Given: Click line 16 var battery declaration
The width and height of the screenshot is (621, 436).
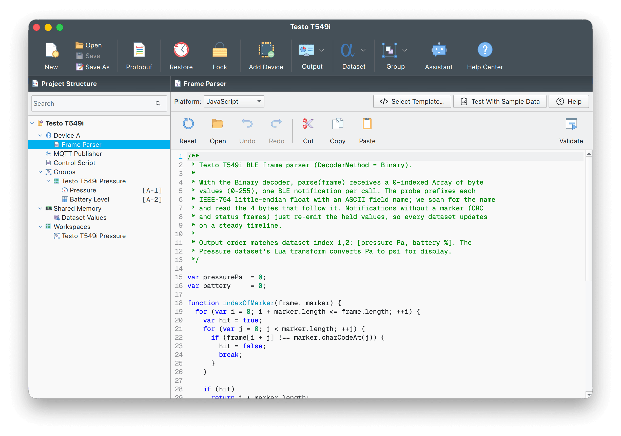Looking at the screenshot, I should click(227, 286).
